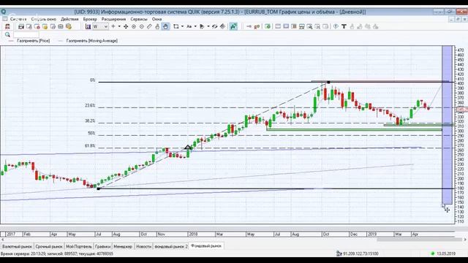Switch to Менеджер tab
The image size is (468, 263).
pyautogui.click(x=123, y=247)
